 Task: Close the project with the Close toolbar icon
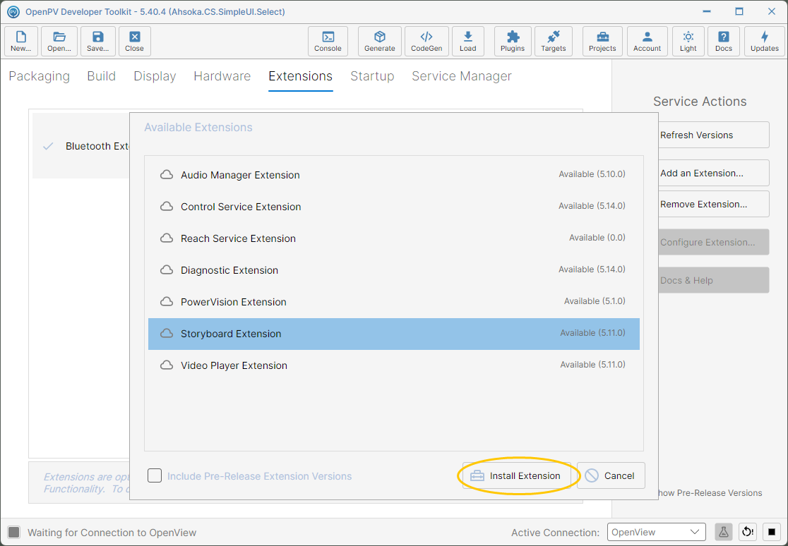coord(134,41)
